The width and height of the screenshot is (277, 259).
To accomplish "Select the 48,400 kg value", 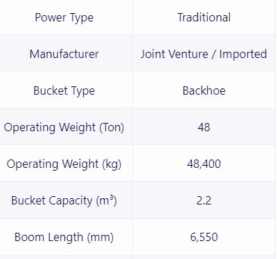I will tap(204, 164).
